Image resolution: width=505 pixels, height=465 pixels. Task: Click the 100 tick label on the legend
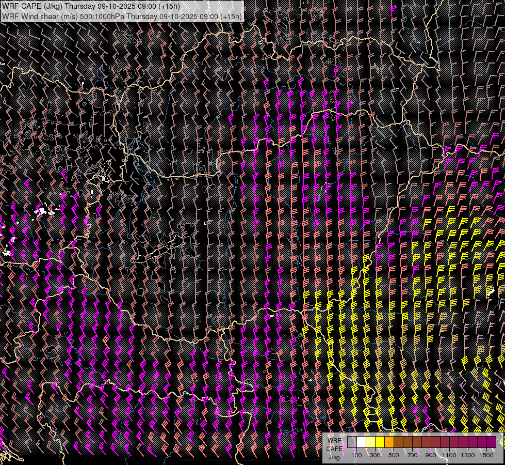pyautogui.click(x=356, y=455)
